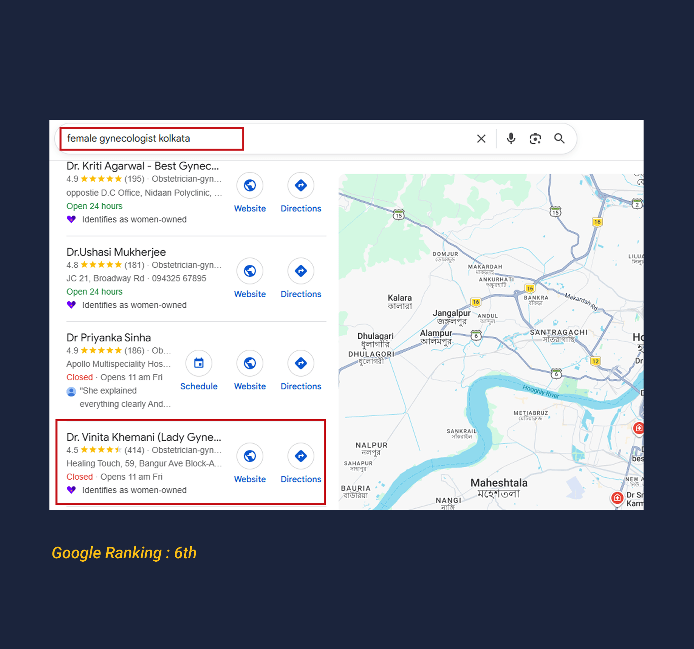Image resolution: width=694 pixels, height=649 pixels.
Task: Click the magnifying glass search icon
Action: [559, 138]
